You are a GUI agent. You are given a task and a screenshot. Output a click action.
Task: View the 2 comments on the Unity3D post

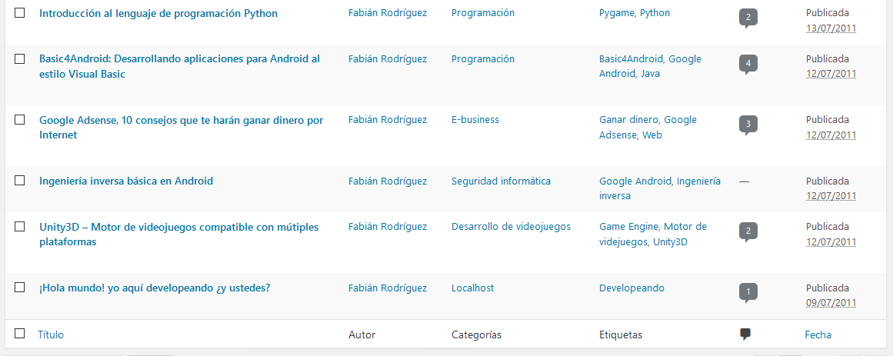point(748,232)
